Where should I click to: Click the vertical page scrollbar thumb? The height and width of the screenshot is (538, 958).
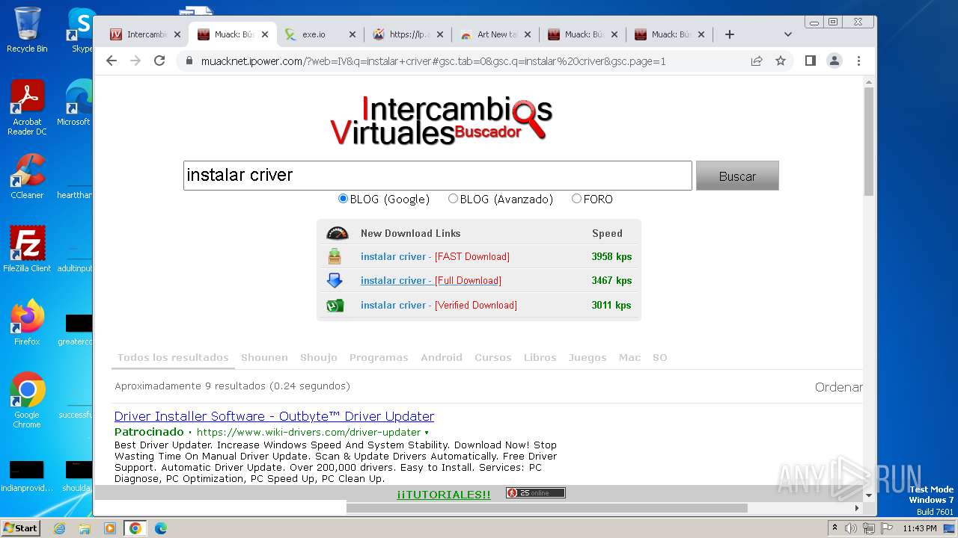869,142
